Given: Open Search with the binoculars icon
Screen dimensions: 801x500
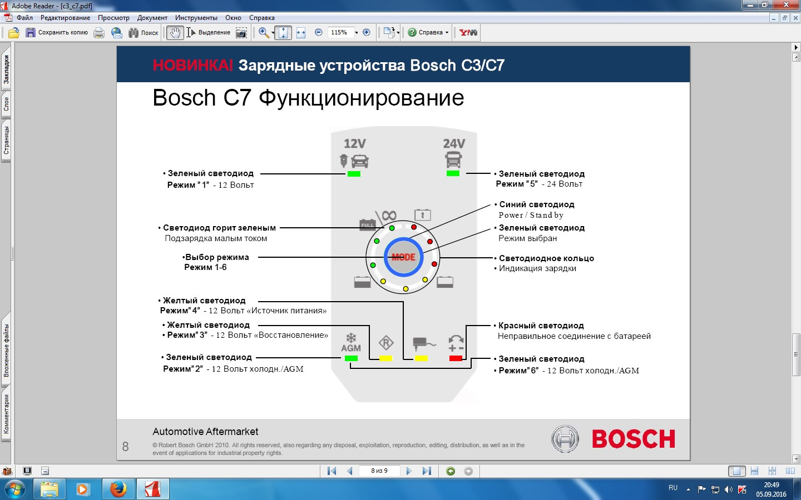Looking at the screenshot, I should pos(133,33).
